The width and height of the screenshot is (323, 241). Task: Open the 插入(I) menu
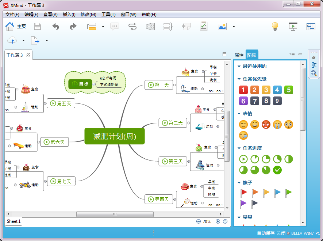(69, 15)
